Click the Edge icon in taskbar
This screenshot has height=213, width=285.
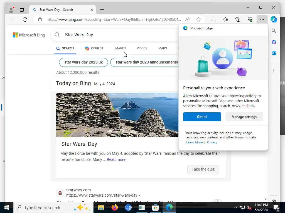tap(169, 207)
